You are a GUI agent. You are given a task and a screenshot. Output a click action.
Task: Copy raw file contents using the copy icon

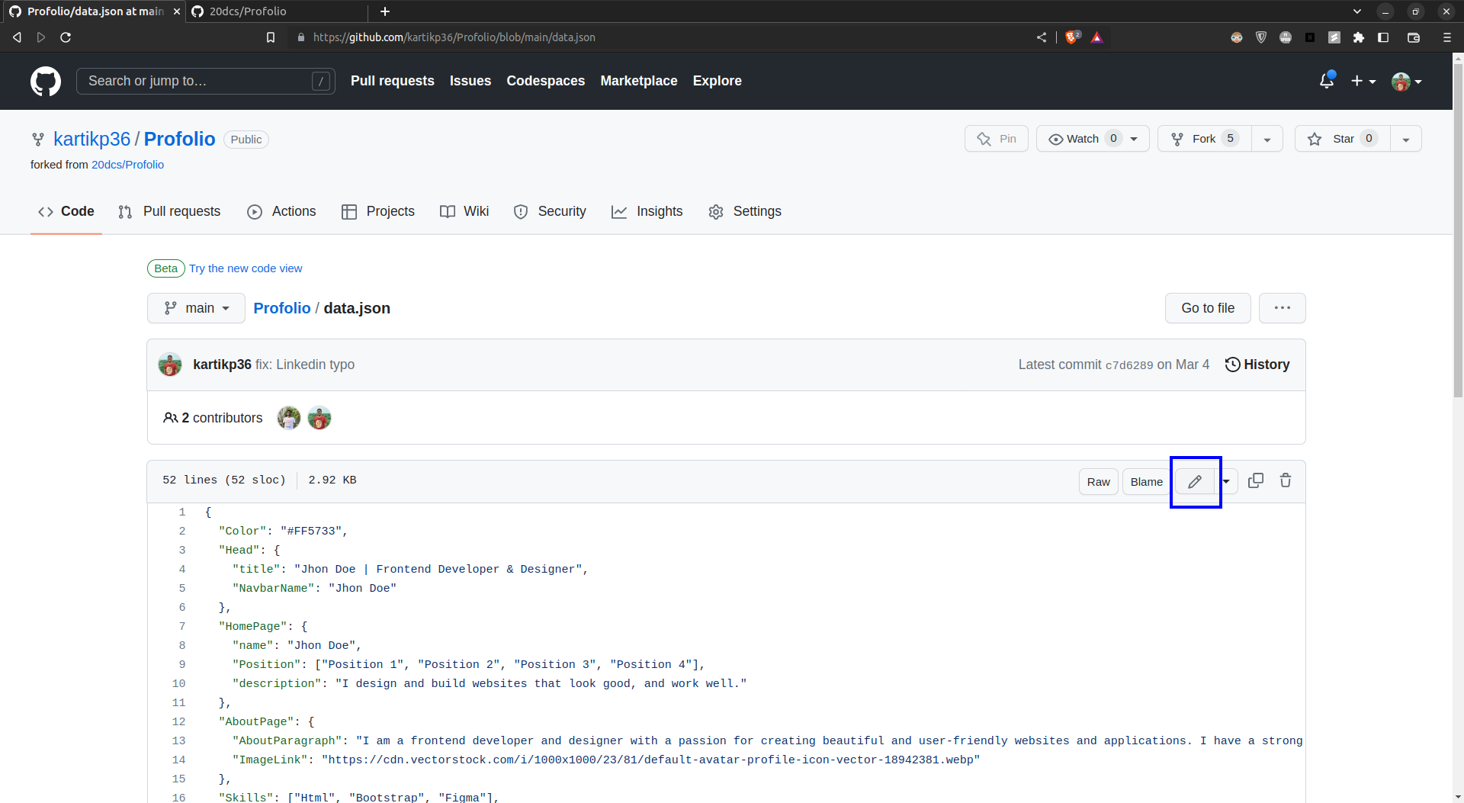click(1256, 480)
